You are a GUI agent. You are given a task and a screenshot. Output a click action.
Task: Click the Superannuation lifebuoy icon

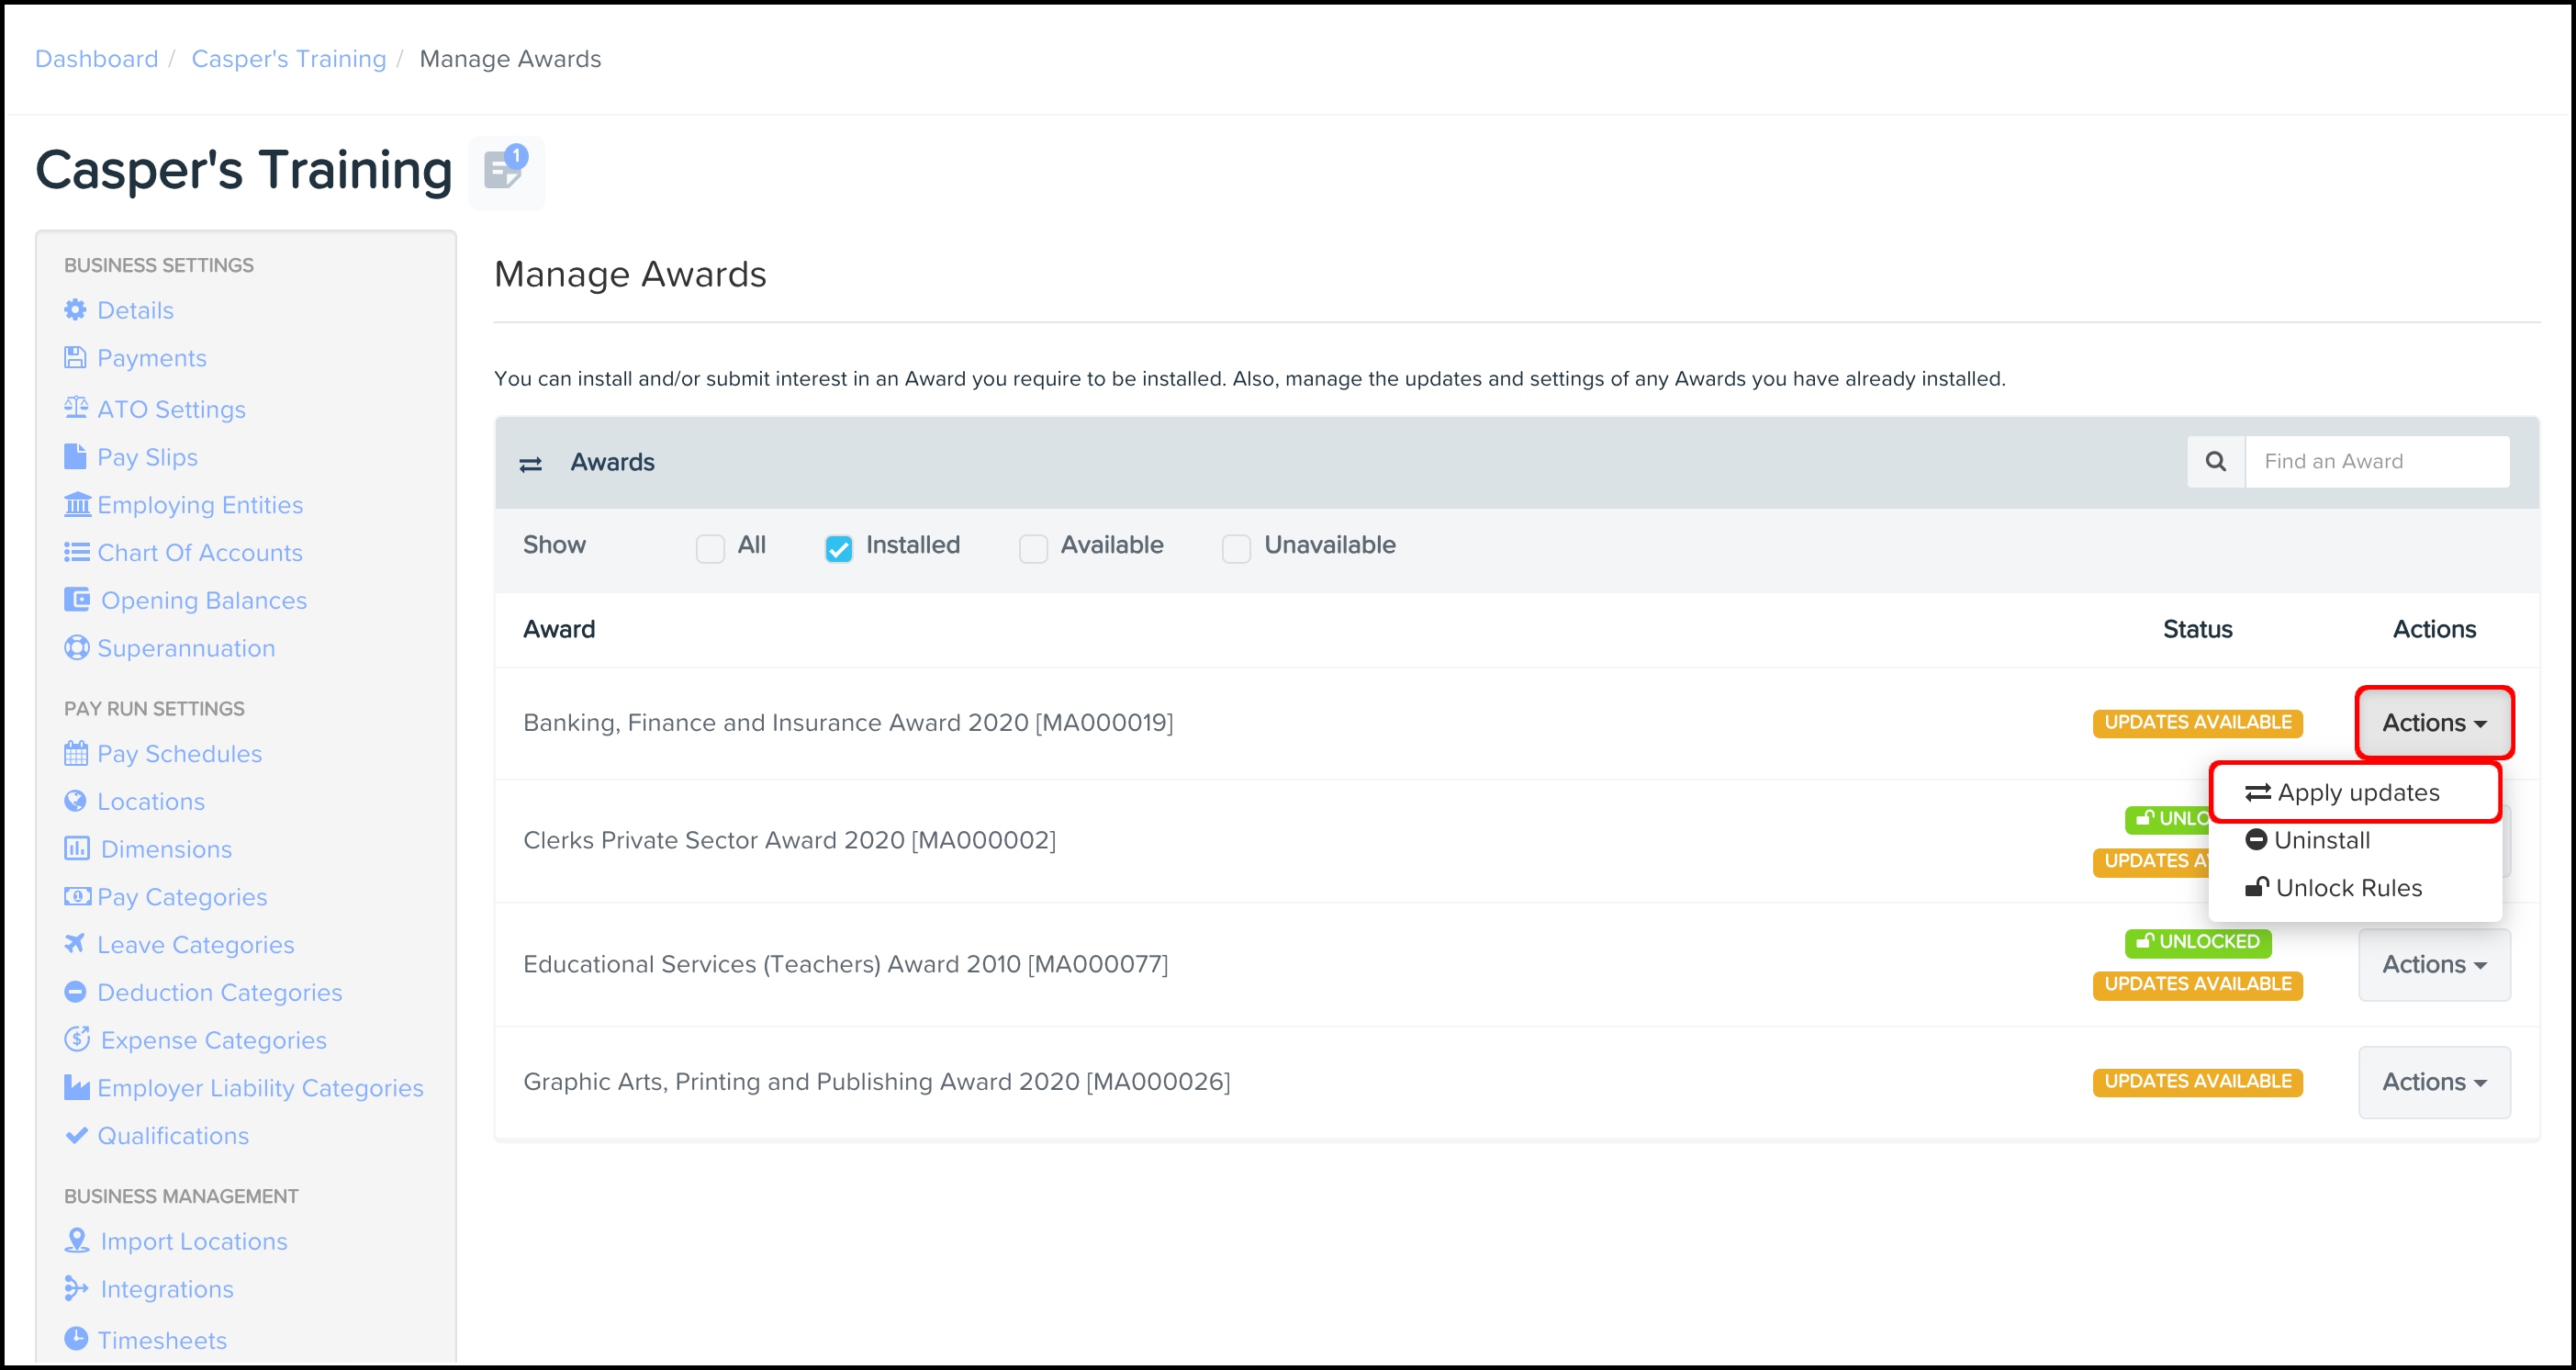pyautogui.click(x=76, y=648)
